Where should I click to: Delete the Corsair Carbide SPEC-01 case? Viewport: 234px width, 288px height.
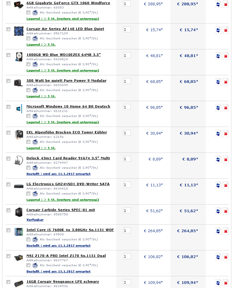coord(225,211)
